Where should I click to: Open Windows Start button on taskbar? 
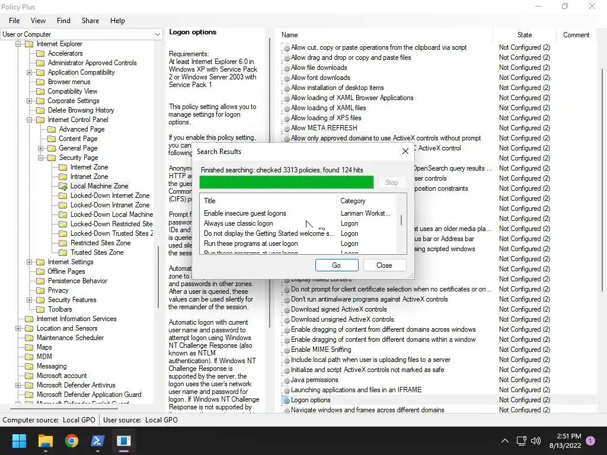tap(19, 441)
